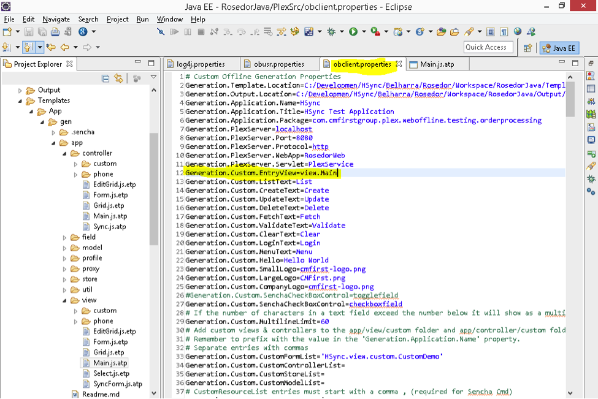Toggle Block Selection Mode button
The width and height of the screenshot is (598, 399).
click(491, 32)
